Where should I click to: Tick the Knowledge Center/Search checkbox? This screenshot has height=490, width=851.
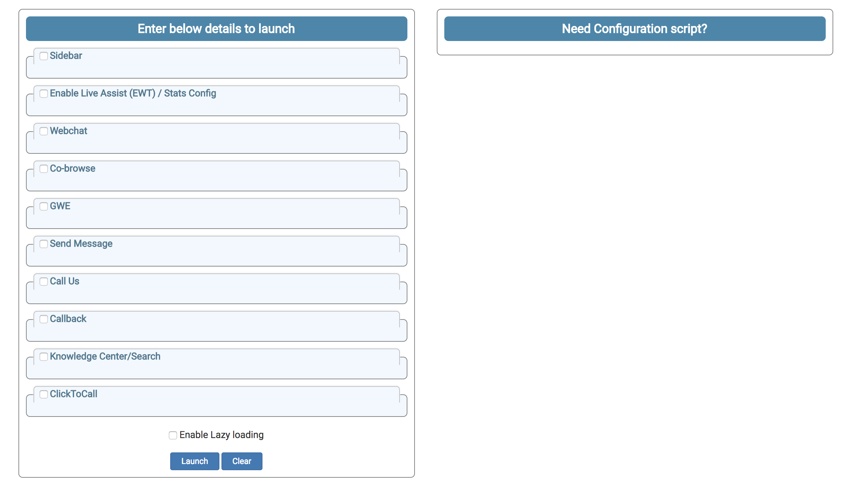tap(44, 357)
